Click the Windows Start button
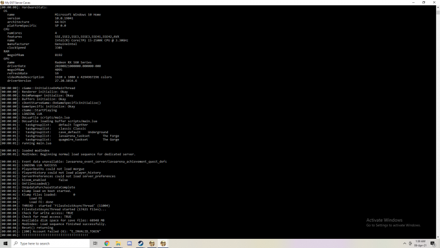The image size is (440, 248). tap(5, 243)
